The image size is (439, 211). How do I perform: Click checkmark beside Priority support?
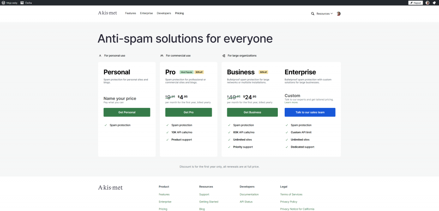click(229, 147)
